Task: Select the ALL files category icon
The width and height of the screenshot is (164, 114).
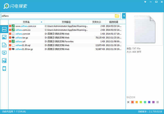Action: 4,29
